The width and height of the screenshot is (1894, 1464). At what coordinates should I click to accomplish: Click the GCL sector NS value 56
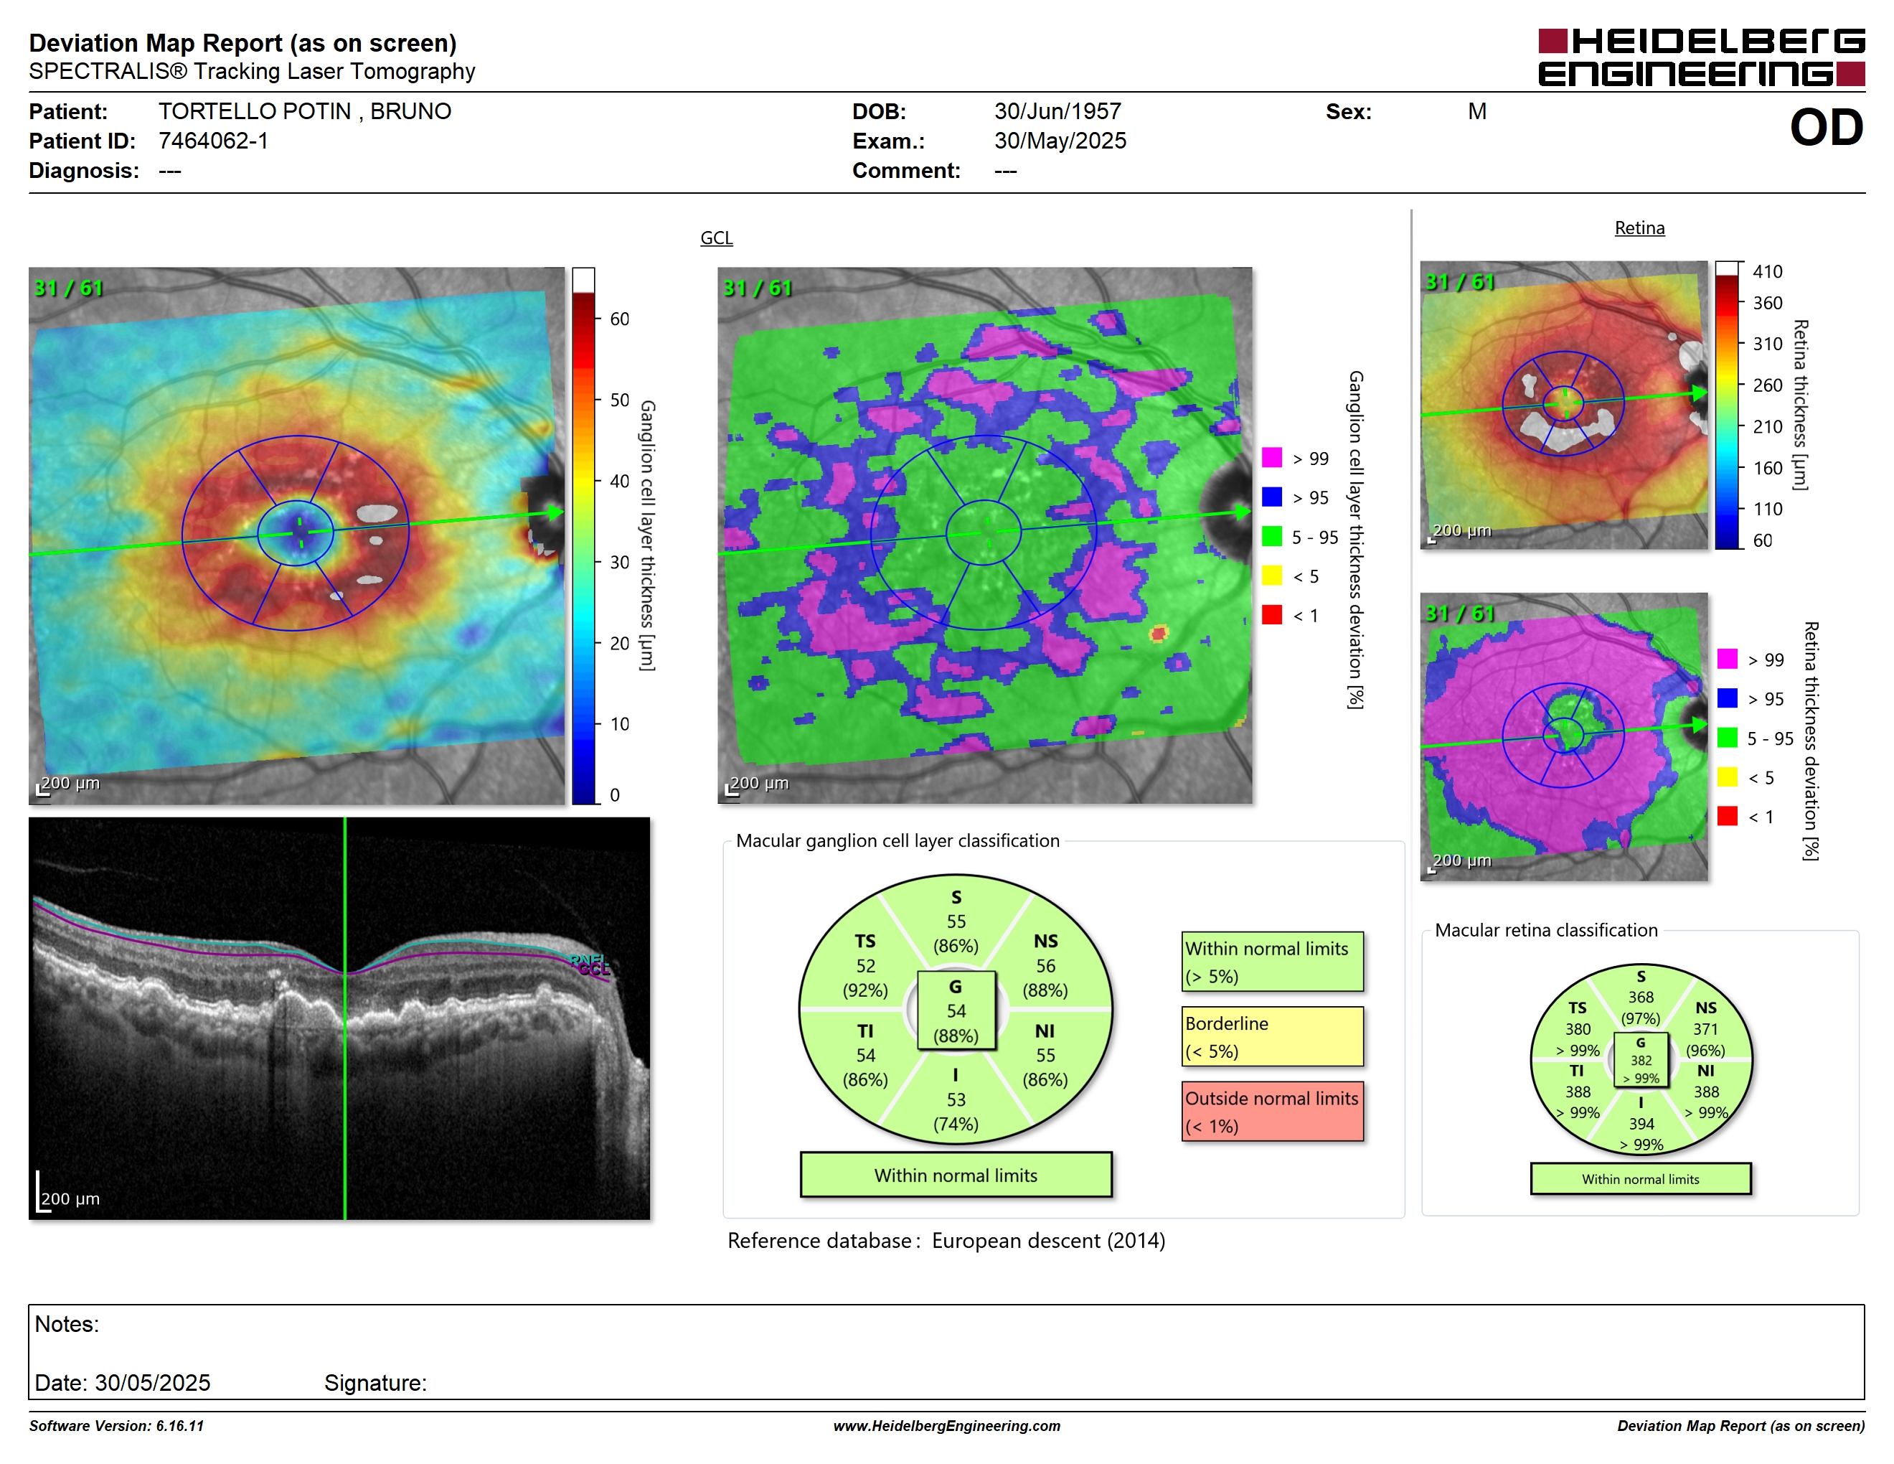click(1046, 965)
